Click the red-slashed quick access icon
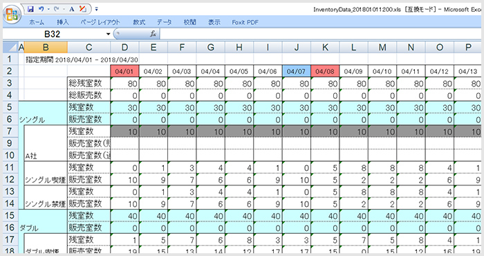Screen dimensions: 484x256 [x=83, y=9]
